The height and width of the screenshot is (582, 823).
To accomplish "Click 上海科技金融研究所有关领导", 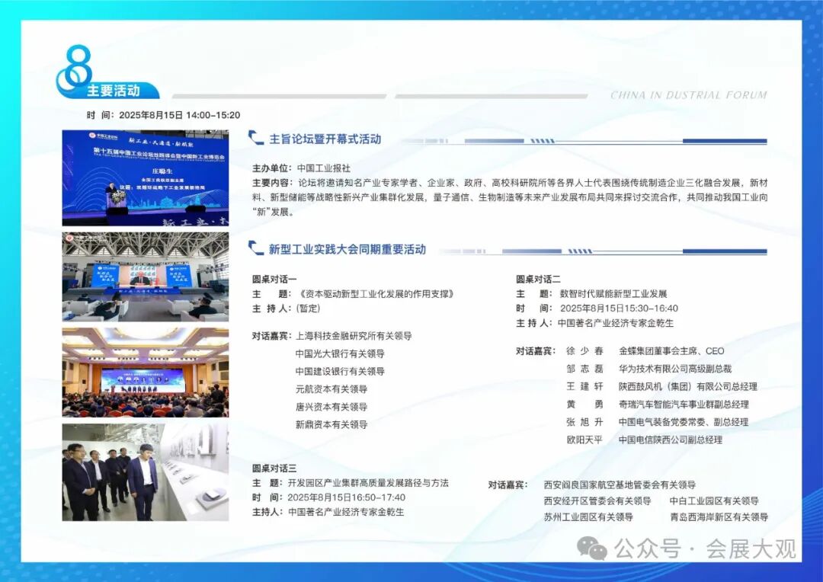I will [354, 336].
